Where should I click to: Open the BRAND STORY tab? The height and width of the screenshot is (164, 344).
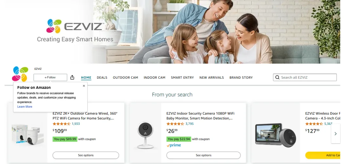241,78
